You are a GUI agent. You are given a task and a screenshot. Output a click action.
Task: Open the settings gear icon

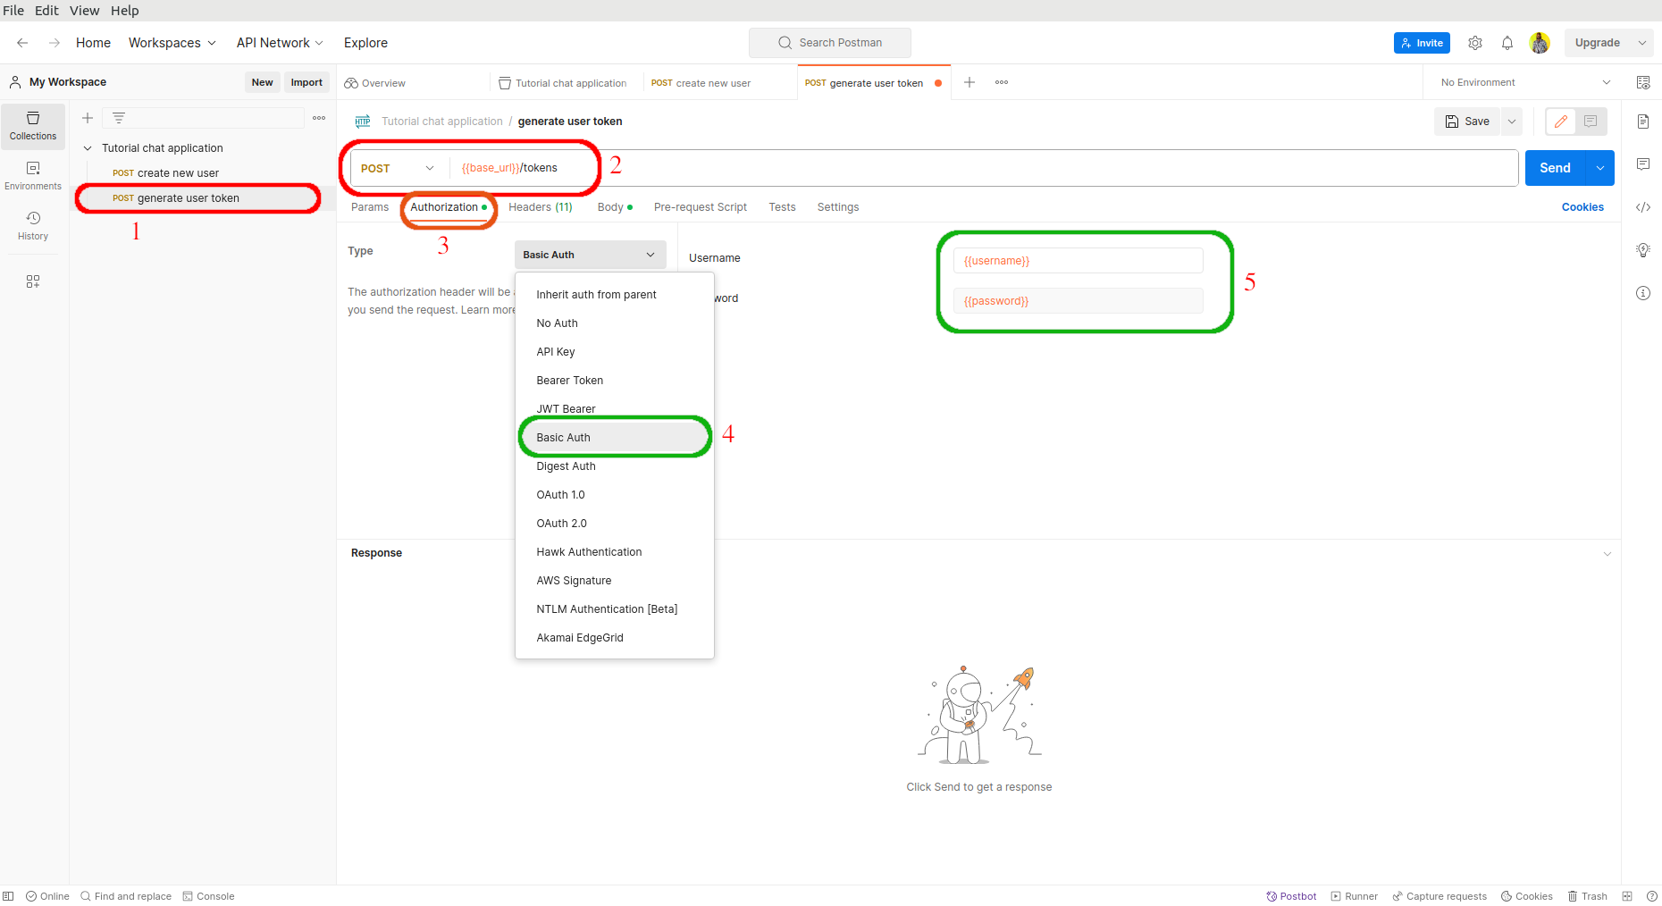pyautogui.click(x=1475, y=43)
